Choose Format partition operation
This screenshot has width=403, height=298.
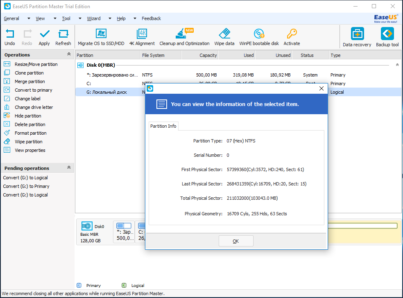[x=31, y=133]
